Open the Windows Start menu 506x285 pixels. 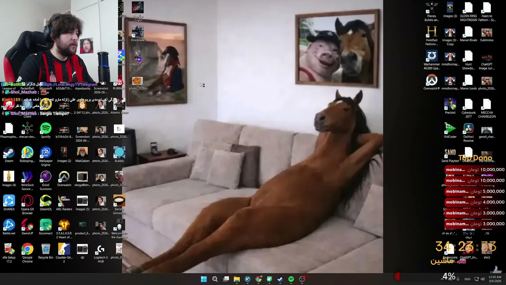pyautogui.click(x=204, y=279)
